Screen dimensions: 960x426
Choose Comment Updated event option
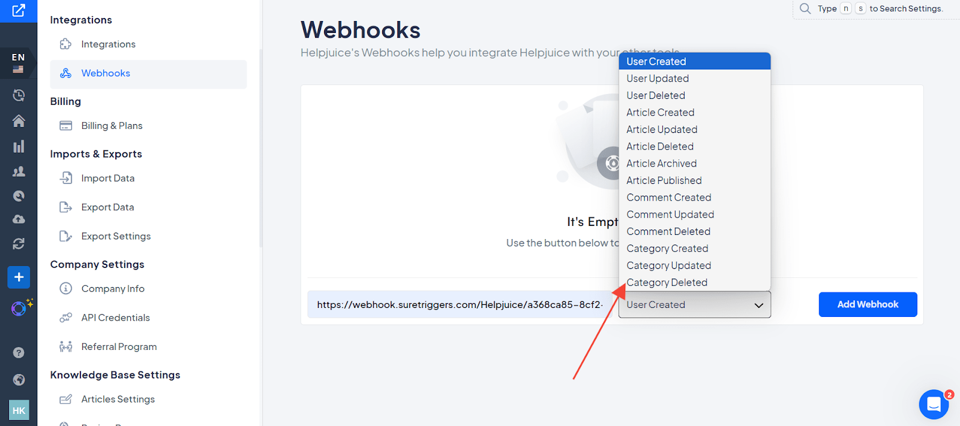pyautogui.click(x=695, y=214)
